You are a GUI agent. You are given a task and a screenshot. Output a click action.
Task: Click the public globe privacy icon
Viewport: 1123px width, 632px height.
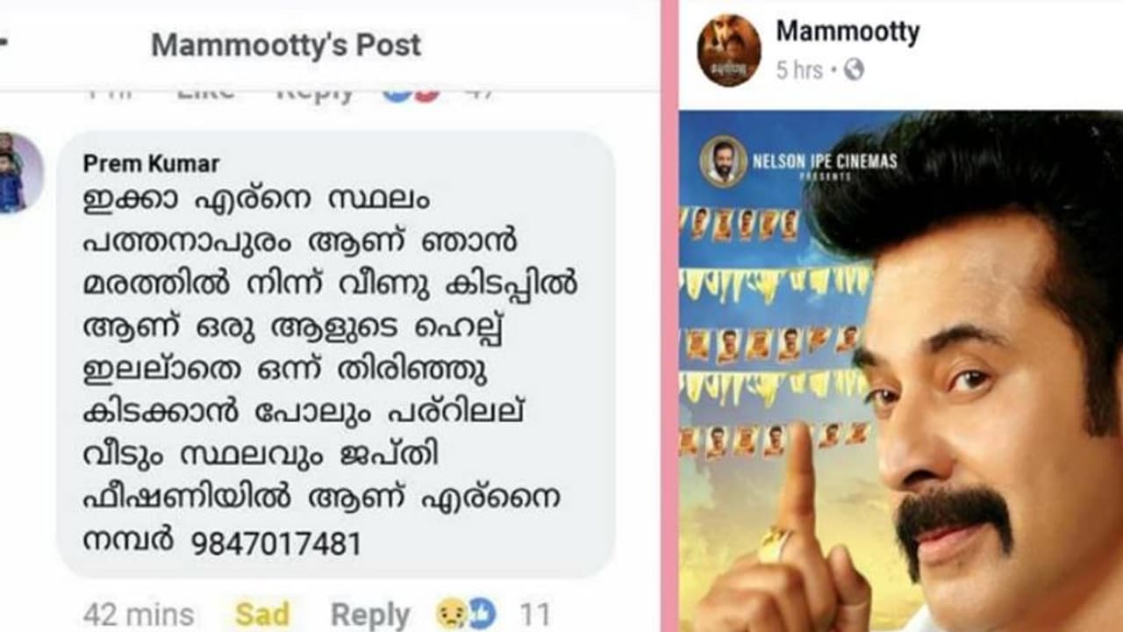click(x=854, y=70)
